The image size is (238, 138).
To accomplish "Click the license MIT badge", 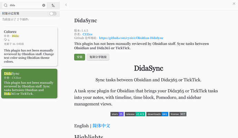I will click(x=178, y=114).
